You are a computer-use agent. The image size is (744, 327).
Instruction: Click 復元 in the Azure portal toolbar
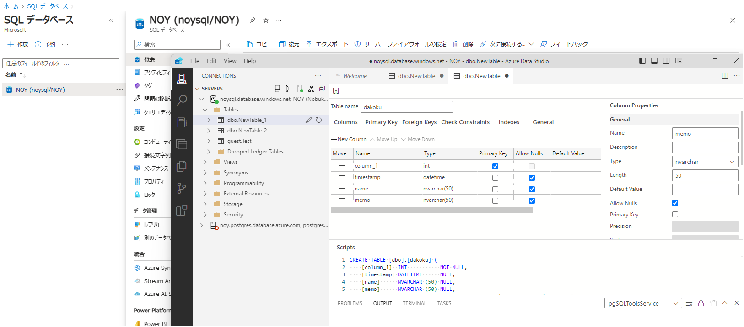pyautogui.click(x=289, y=44)
